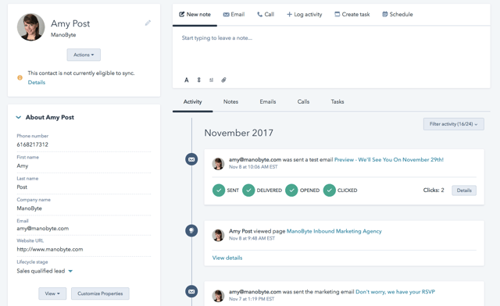Click the Website URL value http://www.manobyte.com

pos(50,249)
